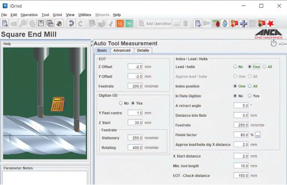Click the ellipsis button beside Finish factor

[x=258, y=135]
